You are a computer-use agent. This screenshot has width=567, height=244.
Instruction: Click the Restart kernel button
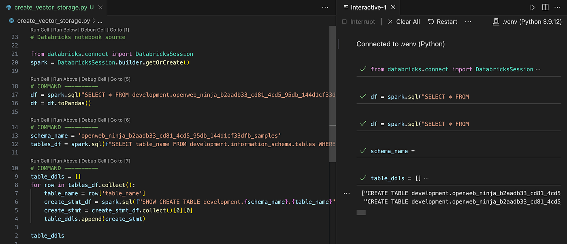coord(443,21)
